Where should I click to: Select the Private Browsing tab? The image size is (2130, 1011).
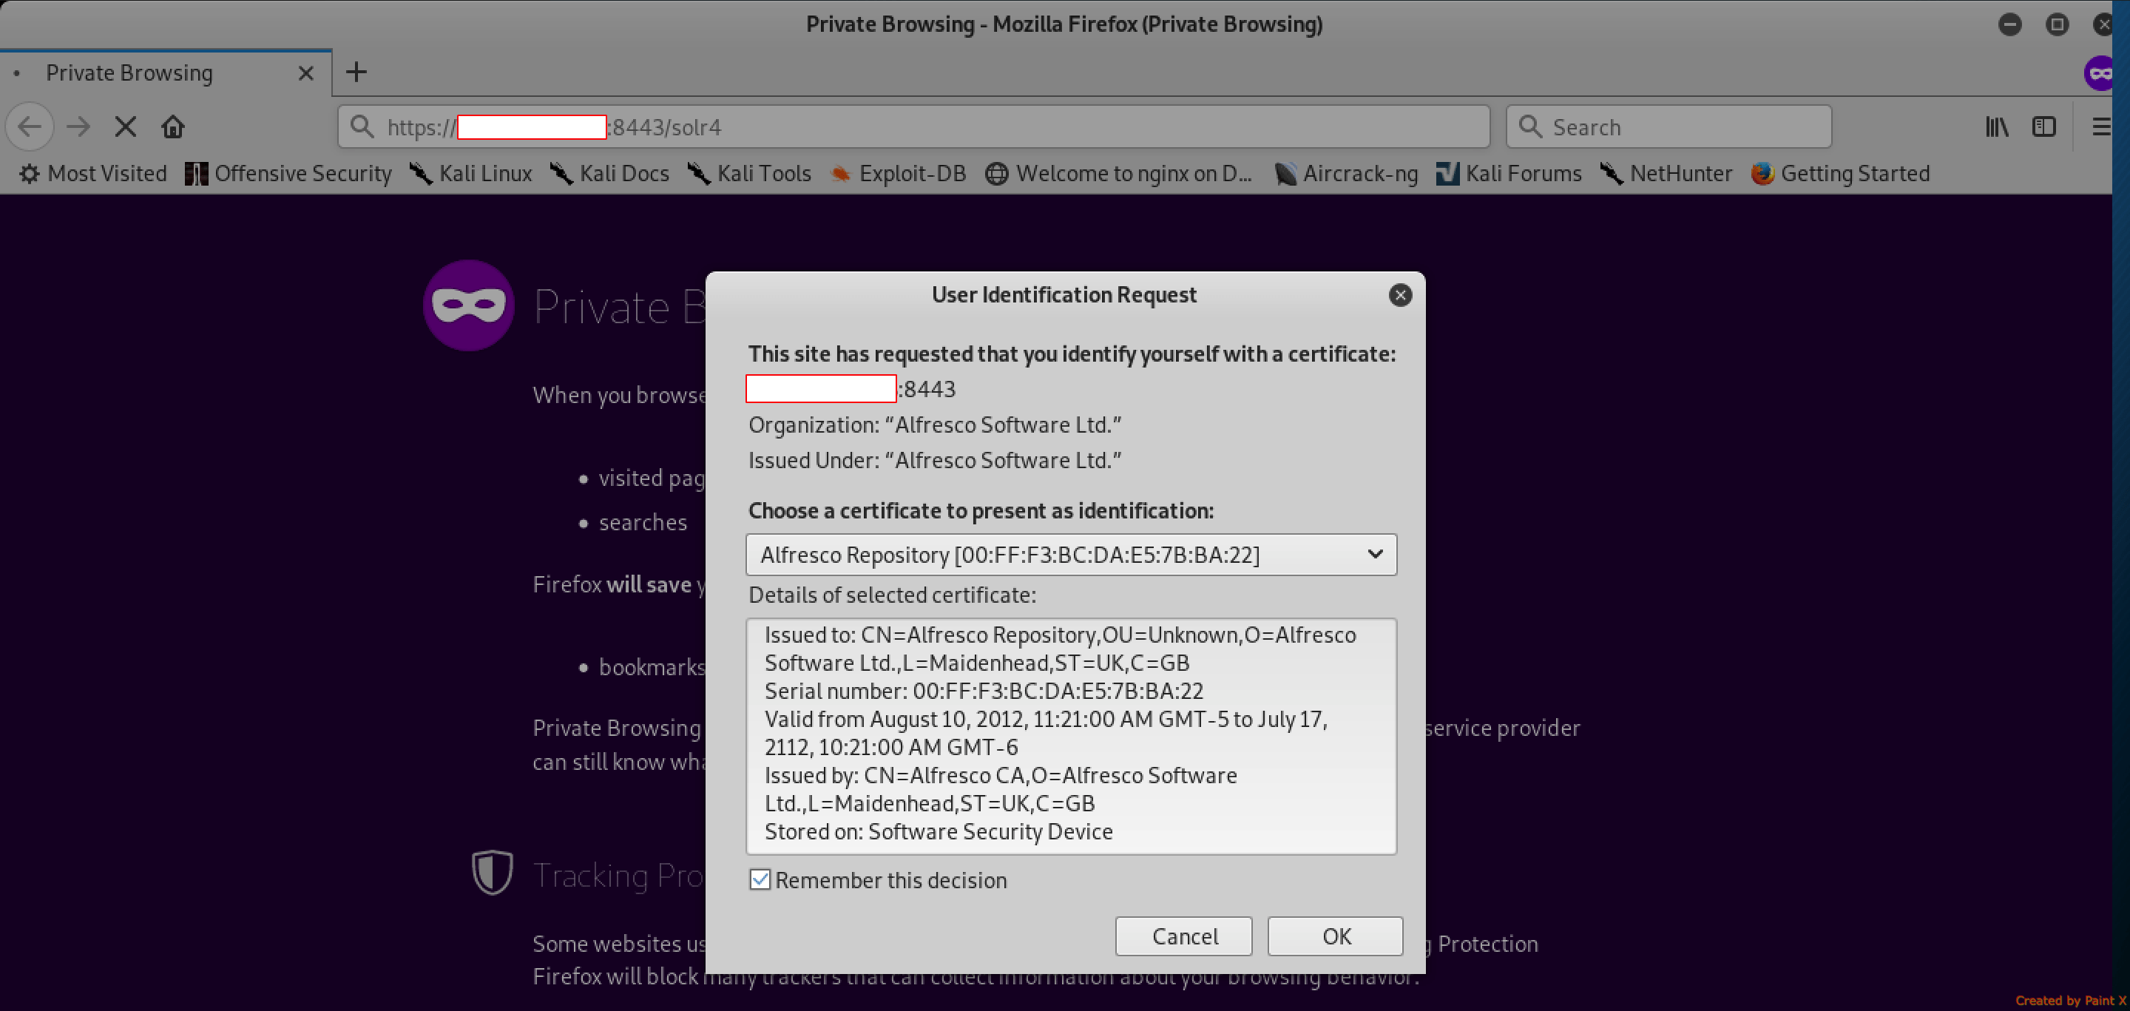130,72
